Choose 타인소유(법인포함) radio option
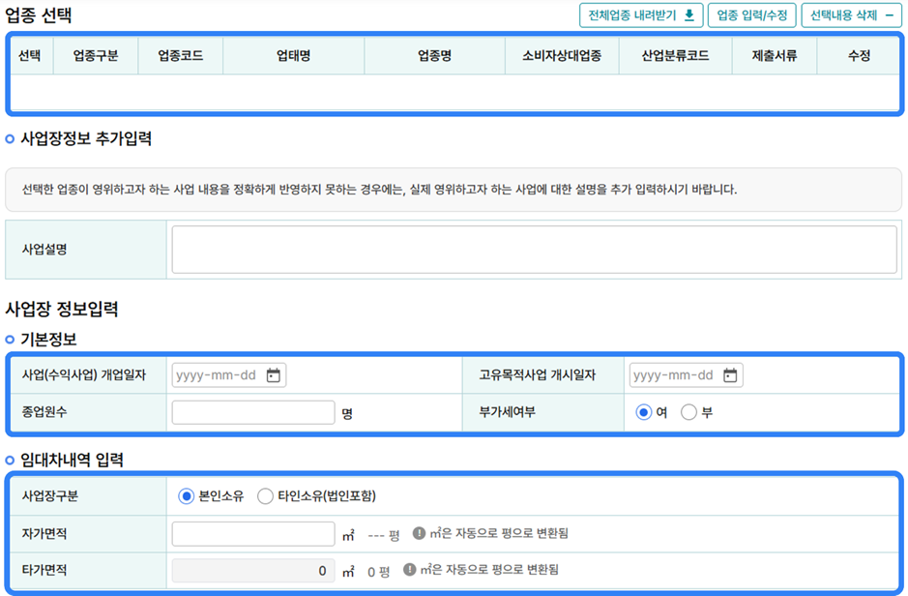This screenshot has width=908, height=596. coord(265,496)
